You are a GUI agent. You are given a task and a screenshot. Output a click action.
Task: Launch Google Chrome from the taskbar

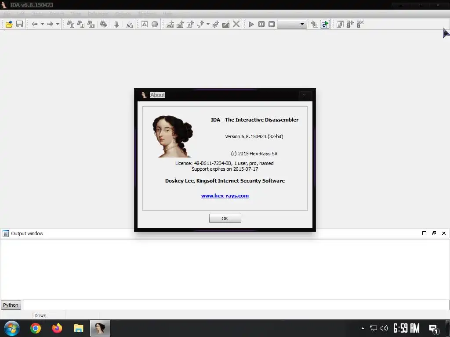tap(36, 328)
